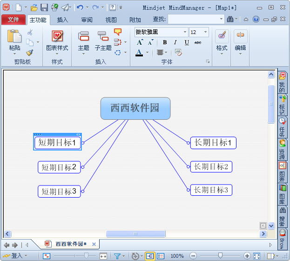Click the binoculars find icon
The width and height of the screenshot is (290, 261).
pyautogui.click(x=230, y=19)
